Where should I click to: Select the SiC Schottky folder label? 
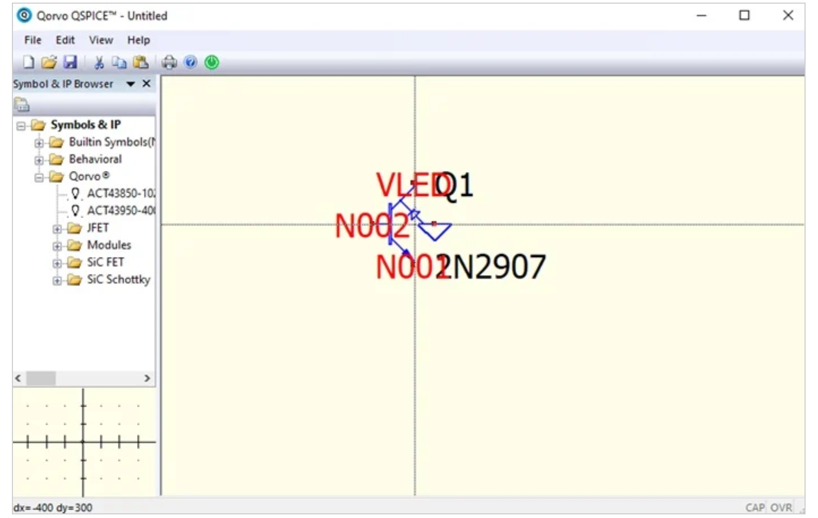[119, 279]
